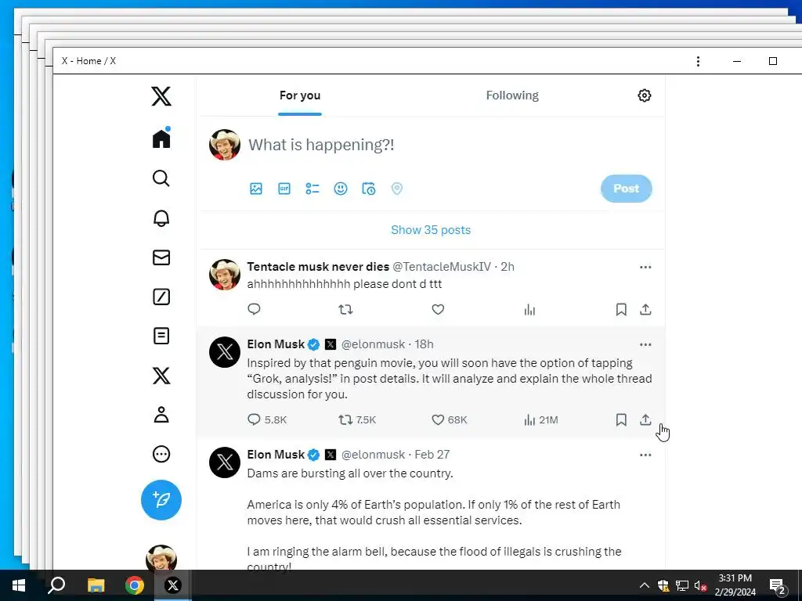The image size is (802, 601).
Task: View 21M views analytics on Grok post
Action: tap(540, 420)
